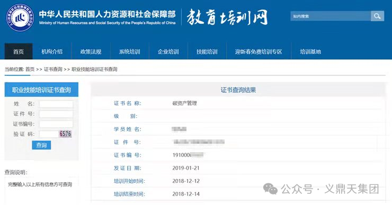Click the 级别 field label

pos(126,116)
